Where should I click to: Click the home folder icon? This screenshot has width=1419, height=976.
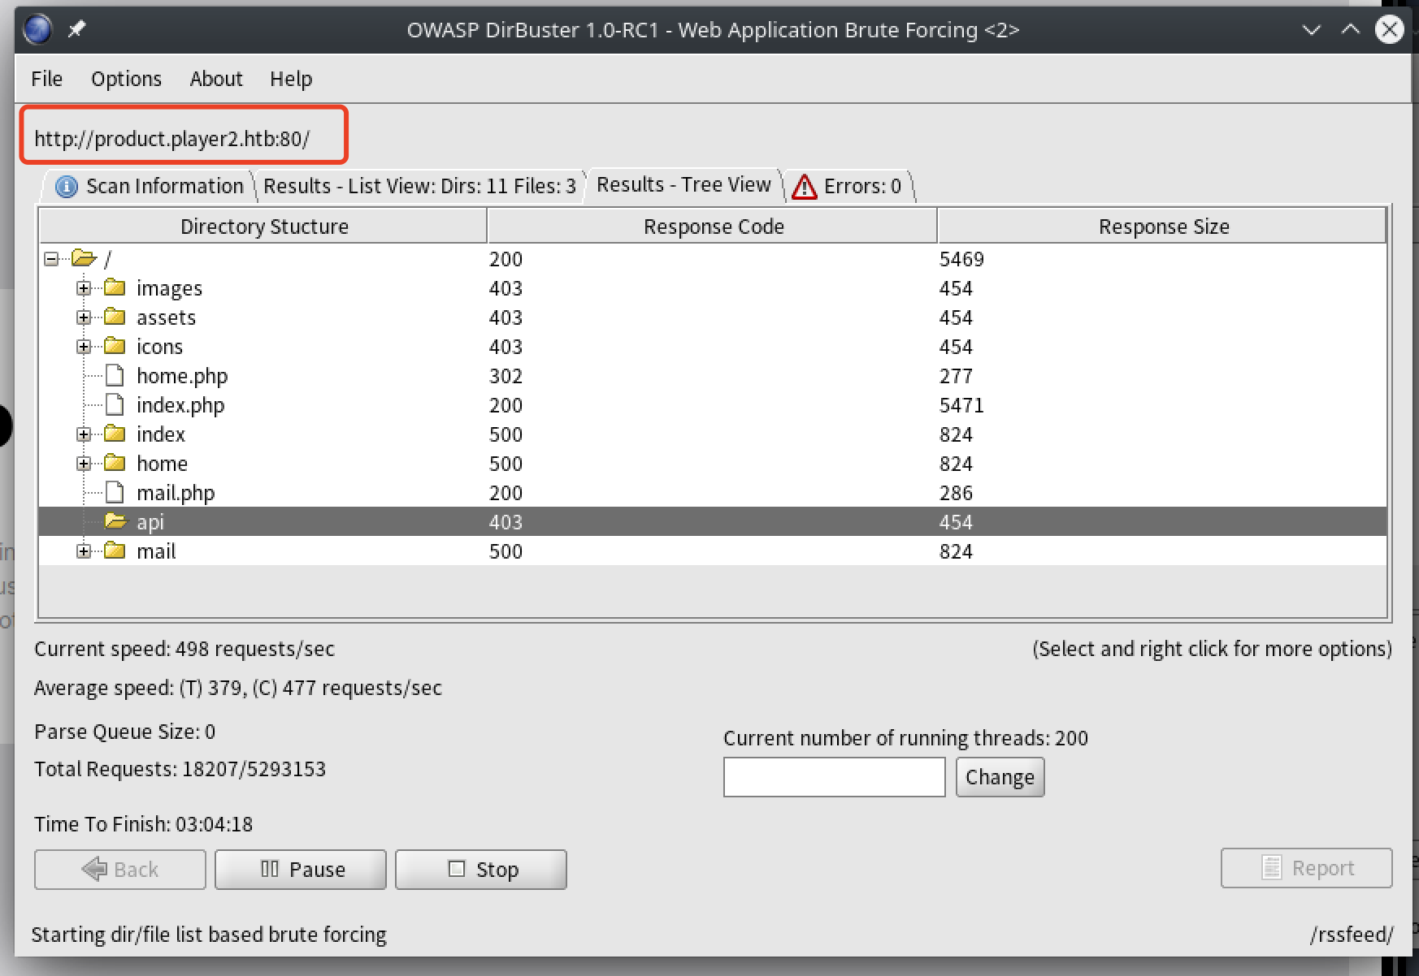coord(115,463)
